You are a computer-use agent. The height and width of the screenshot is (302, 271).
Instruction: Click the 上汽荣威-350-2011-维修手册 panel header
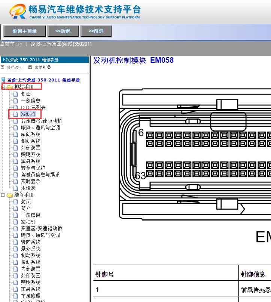pyautogui.click(x=45, y=60)
